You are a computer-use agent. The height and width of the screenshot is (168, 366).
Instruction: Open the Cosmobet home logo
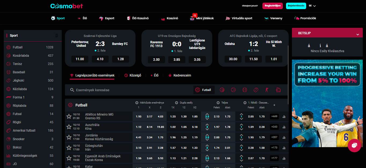(x=67, y=6)
